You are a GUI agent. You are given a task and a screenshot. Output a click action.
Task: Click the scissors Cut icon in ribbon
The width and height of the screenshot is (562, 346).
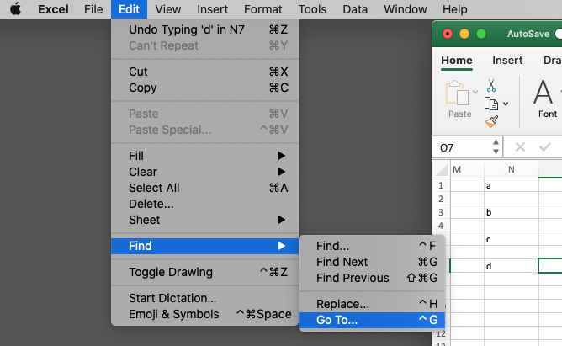(x=491, y=85)
